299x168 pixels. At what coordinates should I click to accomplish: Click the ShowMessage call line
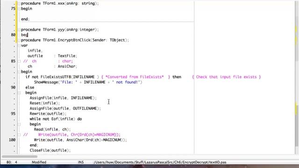88,82
